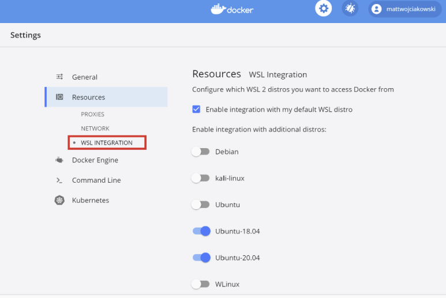Disable integration for Ubuntu-18.04
Image resolution: width=446 pixels, height=298 pixels.
(x=201, y=231)
